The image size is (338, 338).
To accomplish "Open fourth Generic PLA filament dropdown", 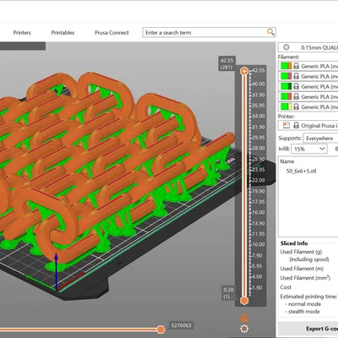I will tap(319, 96).
